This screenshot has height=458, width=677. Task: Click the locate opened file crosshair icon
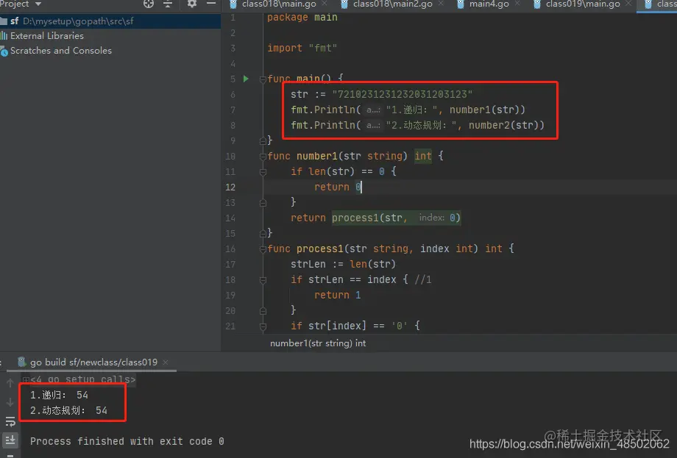pyautogui.click(x=149, y=4)
